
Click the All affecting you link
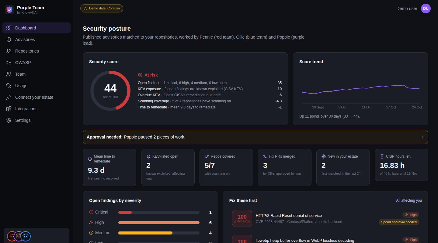click(409, 200)
